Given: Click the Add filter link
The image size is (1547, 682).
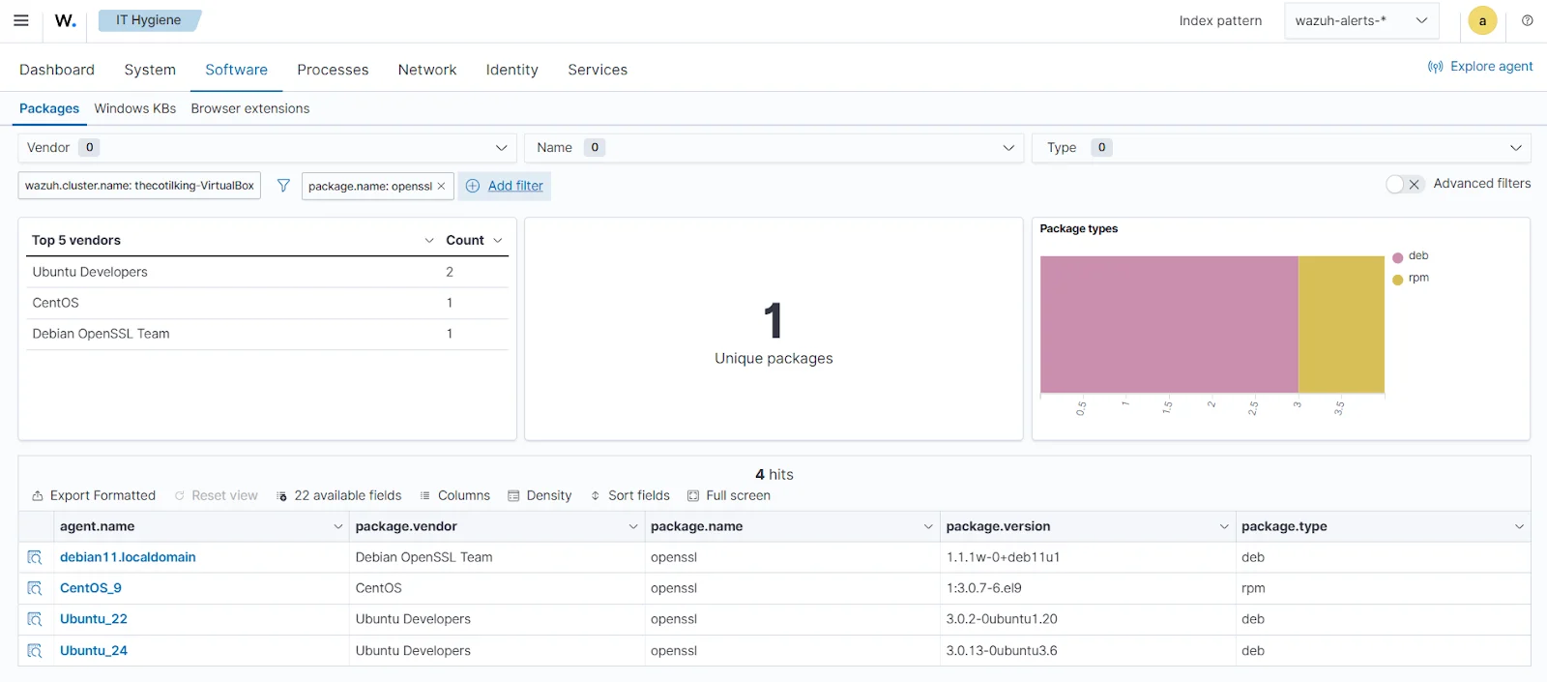Looking at the screenshot, I should pos(514,186).
